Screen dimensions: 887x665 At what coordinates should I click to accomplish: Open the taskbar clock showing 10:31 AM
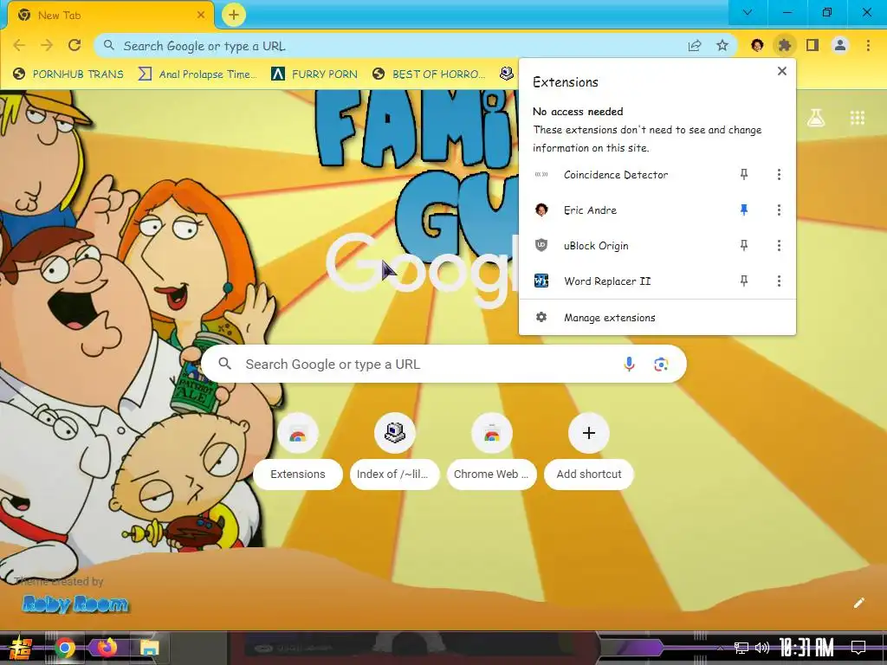click(x=807, y=648)
